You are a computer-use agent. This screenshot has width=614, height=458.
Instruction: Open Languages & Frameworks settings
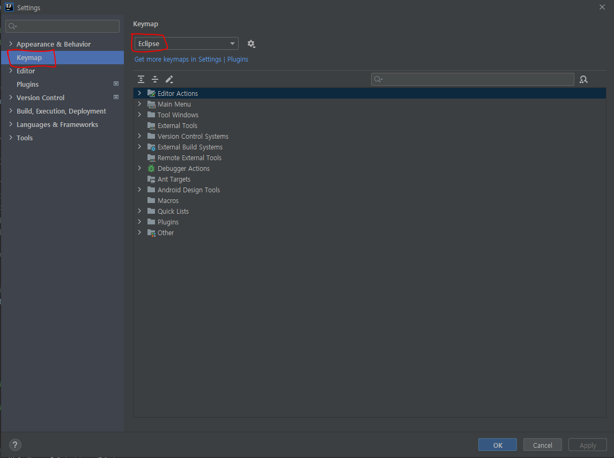coord(62,124)
